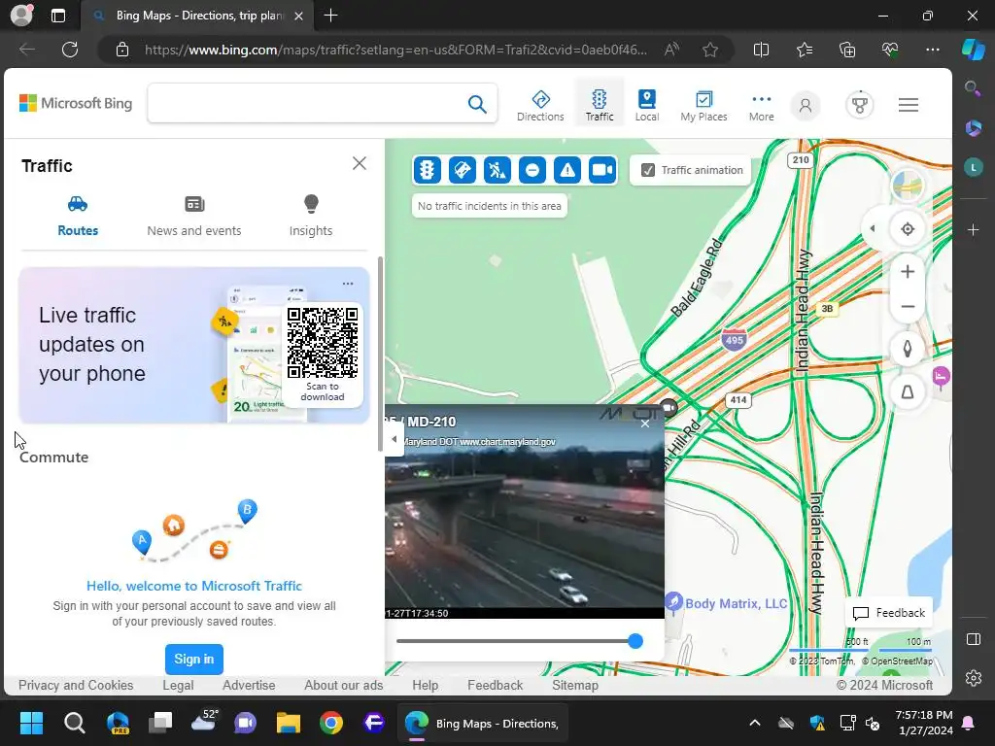Open the Sitemap footer link
The height and width of the screenshot is (746, 995).
[575, 685]
